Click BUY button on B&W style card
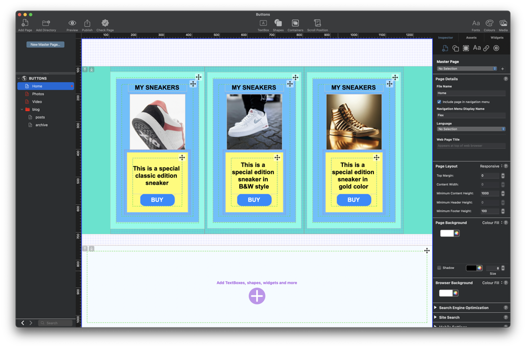Viewport: 526px width, 348px height. point(254,200)
